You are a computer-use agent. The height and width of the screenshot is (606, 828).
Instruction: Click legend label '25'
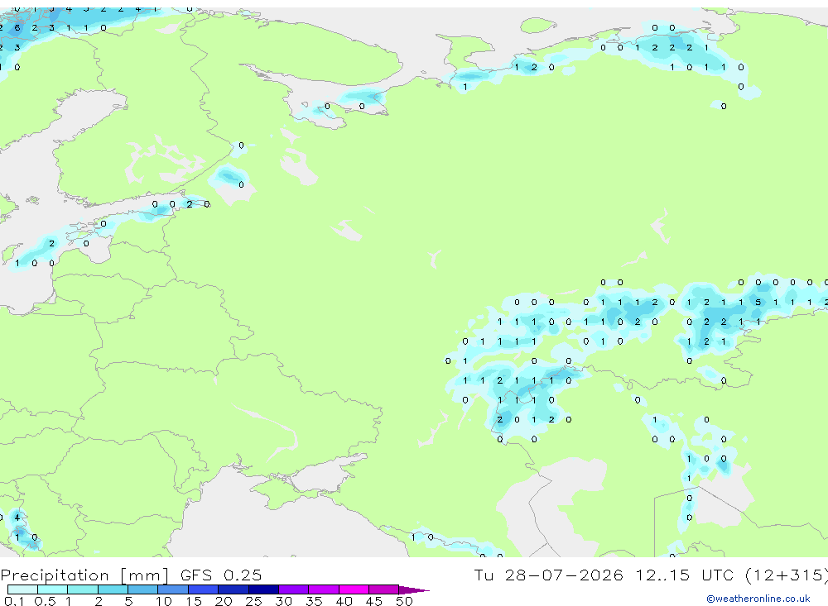253,601
